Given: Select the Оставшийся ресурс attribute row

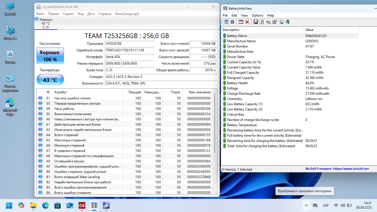Looking at the screenshot, I should click(x=125, y=161).
